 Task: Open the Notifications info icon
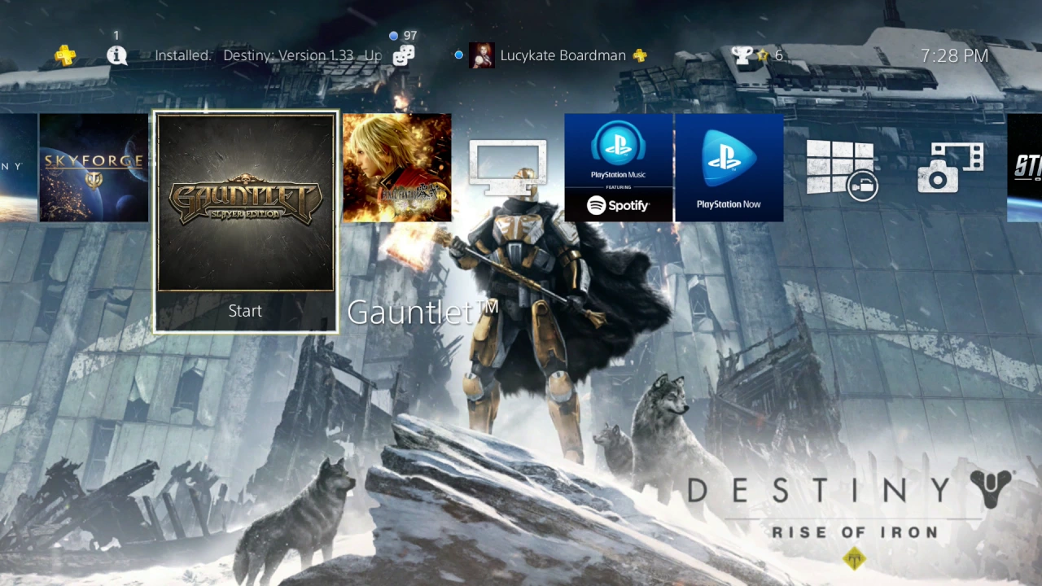(117, 55)
